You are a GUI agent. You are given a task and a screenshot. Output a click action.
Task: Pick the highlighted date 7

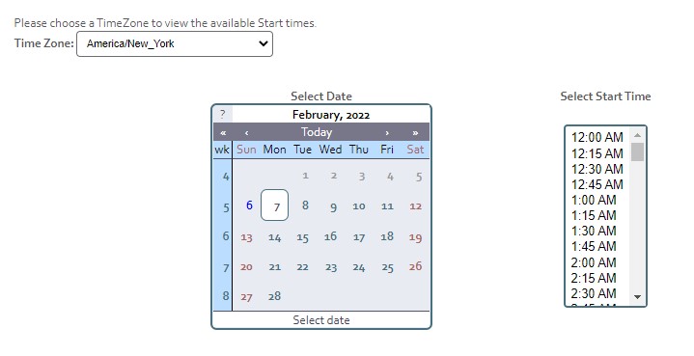point(274,205)
